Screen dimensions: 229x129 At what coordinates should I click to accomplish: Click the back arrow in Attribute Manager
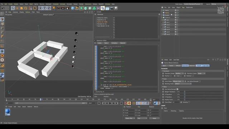(x=208, y=60)
